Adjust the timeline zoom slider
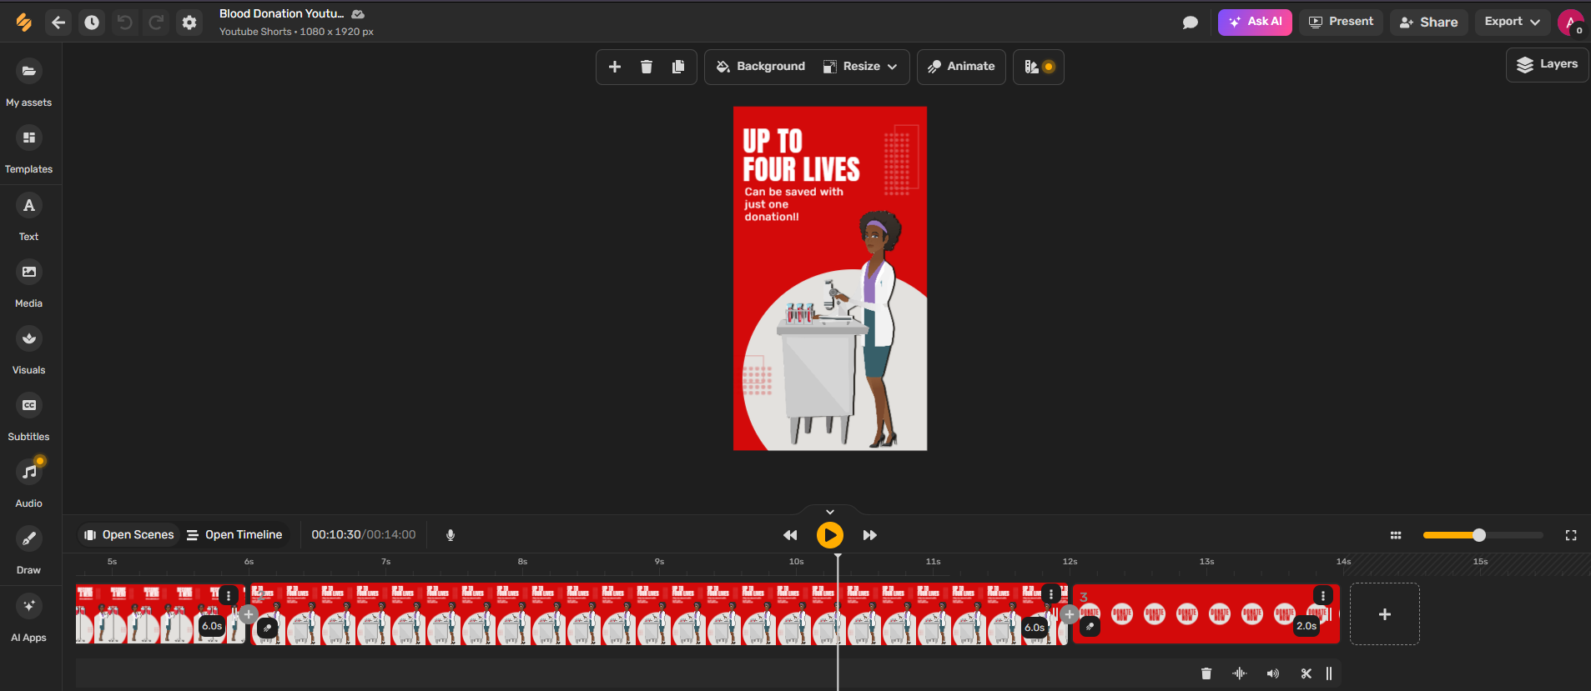 (1479, 535)
